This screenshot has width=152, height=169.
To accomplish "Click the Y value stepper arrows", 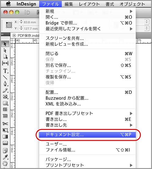I will click(21, 28).
